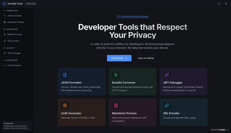Viewport: 231px width, 133px height.
Task: Open the GitHub icon in top bar
Action: 226,4
